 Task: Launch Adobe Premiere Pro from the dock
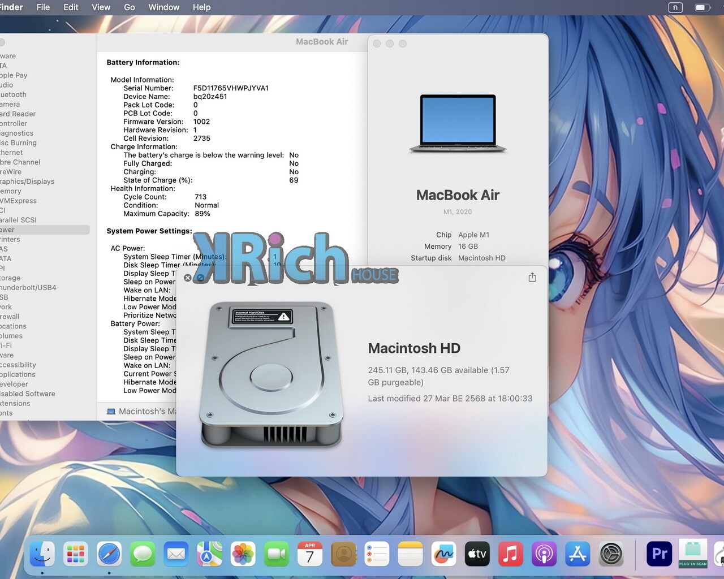coord(660,554)
